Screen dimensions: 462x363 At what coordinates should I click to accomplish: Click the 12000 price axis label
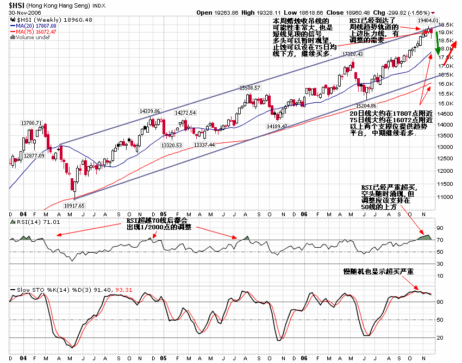coord(445,171)
